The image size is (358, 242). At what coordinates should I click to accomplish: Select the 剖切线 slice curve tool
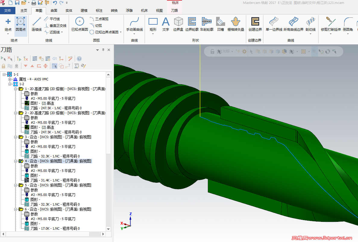point(310,24)
